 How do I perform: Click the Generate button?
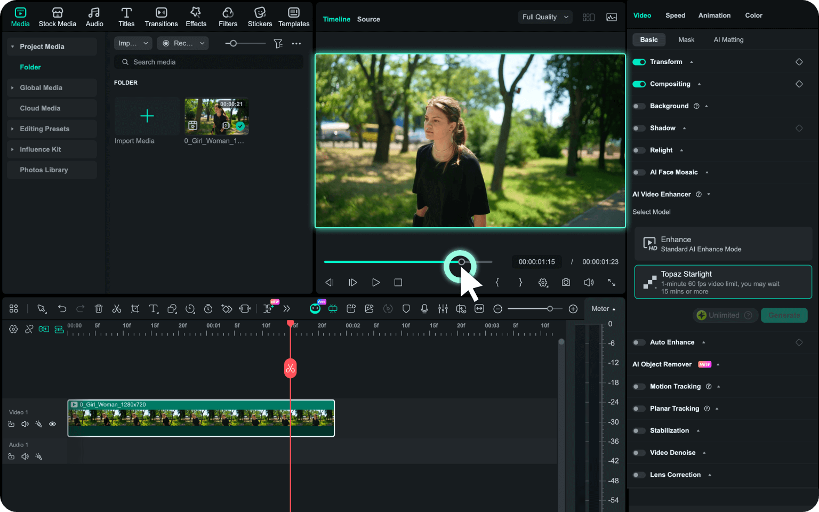pos(784,315)
